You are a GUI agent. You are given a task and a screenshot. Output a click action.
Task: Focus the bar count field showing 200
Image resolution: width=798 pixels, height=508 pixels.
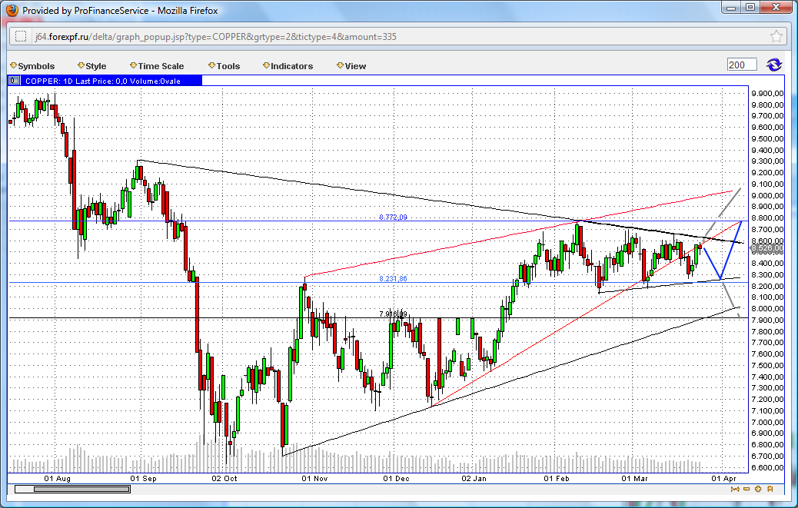pos(742,65)
